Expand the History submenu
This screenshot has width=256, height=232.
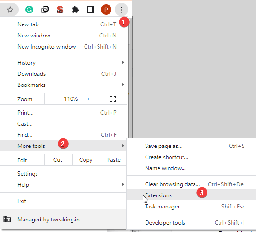pos(63,63)
